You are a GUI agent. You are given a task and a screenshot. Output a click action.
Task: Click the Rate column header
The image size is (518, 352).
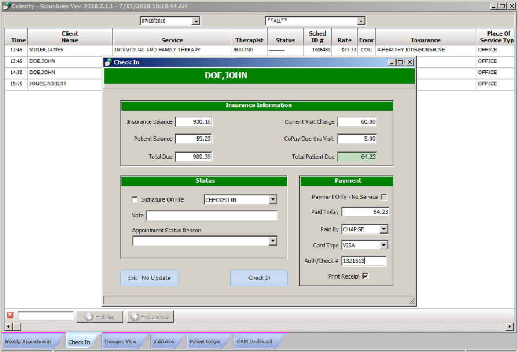[x=344, y=37]
